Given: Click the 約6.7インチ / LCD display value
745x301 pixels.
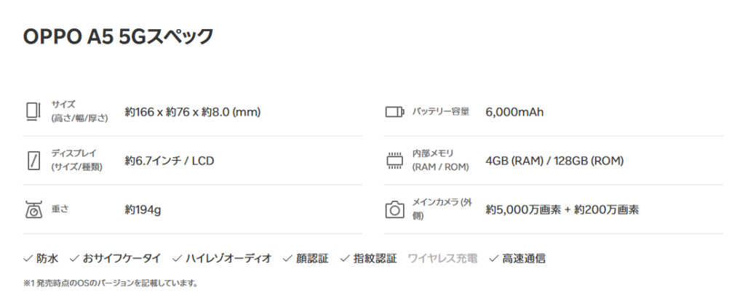Looking at the screenshot, I should tap(170, 161).
